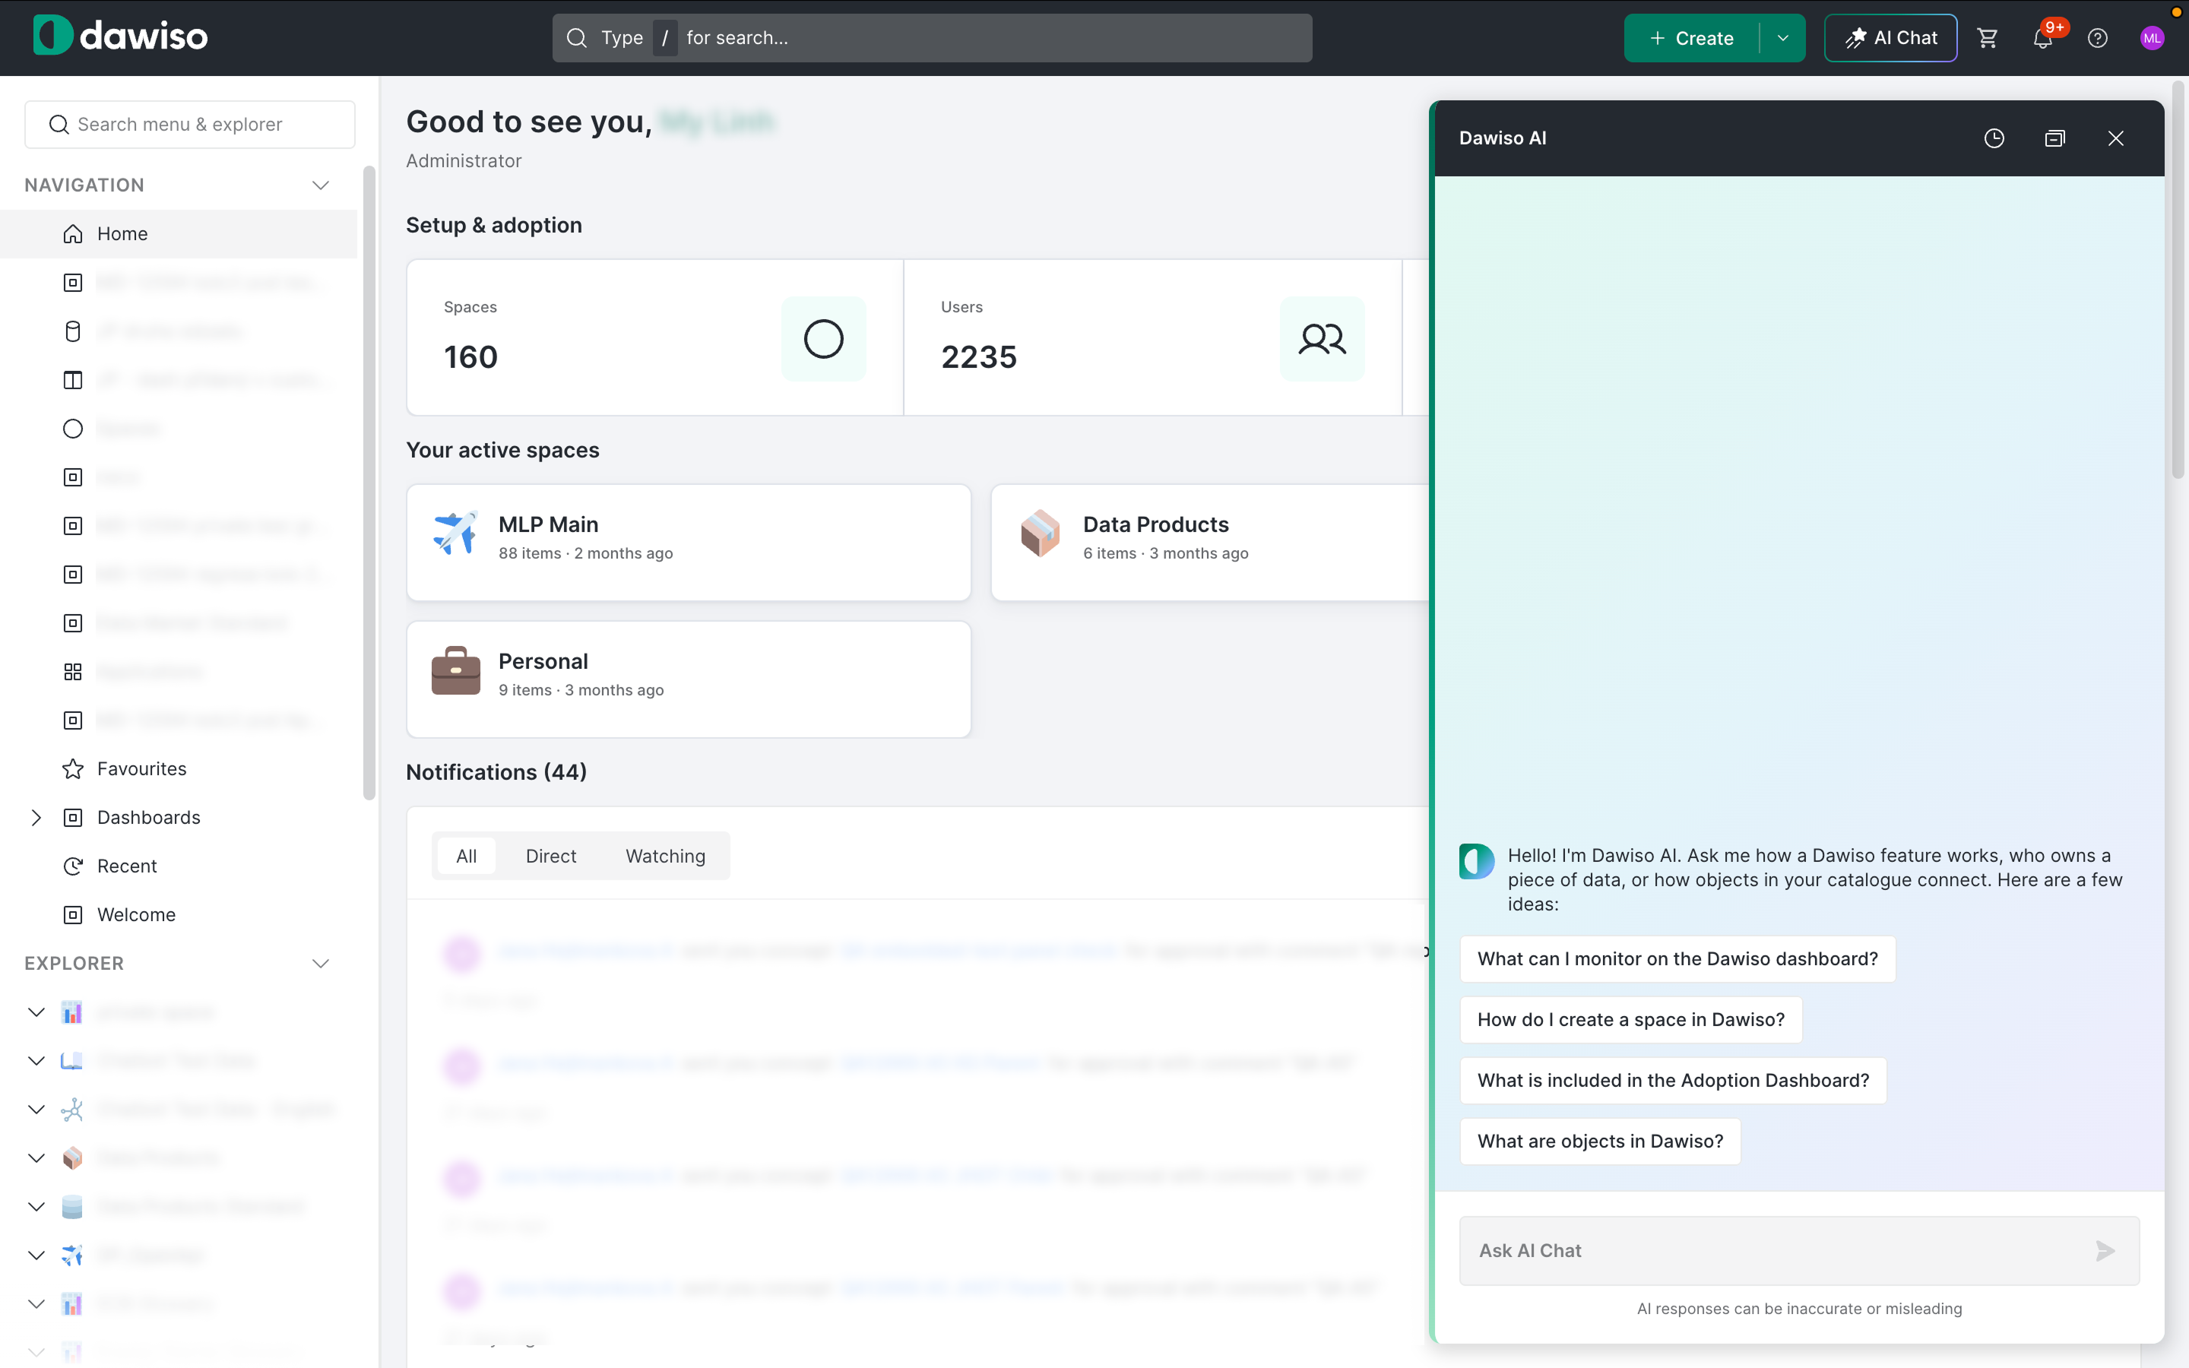The width and height of the screenshot is (2189, 1368).
Task: Open the MLP Main space card
Action: pyautogui.click(x=689, y=542)
